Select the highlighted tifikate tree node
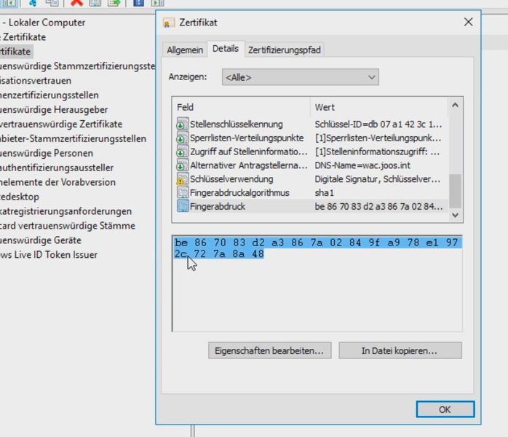The width and height of the screenshot is (508, 437). 15,52
